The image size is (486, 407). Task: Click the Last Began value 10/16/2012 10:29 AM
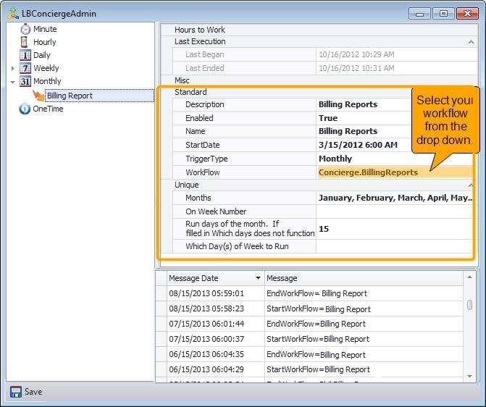tap(356, 54)
